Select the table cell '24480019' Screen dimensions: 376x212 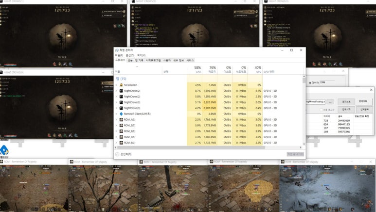(344, 121)
